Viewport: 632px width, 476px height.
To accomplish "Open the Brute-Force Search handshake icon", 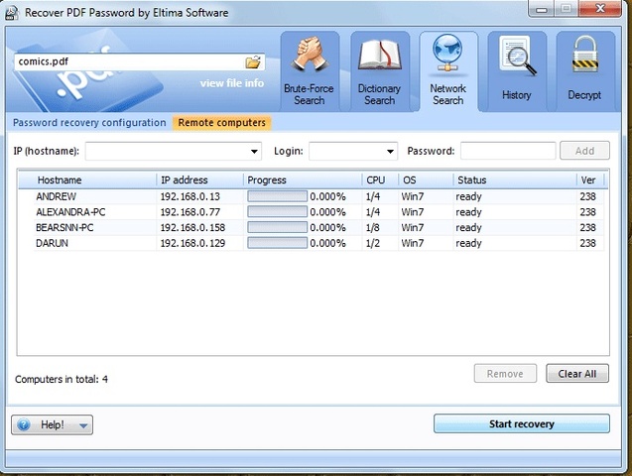I will [x=310, y=55].
